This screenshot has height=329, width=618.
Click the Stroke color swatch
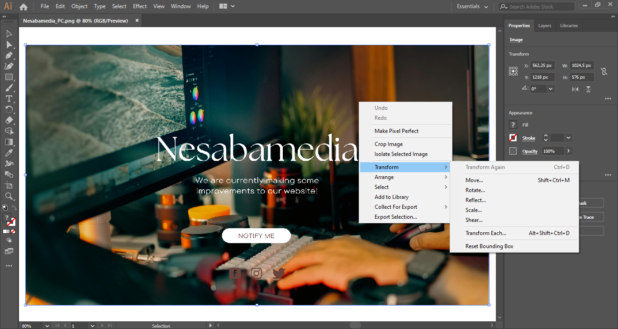click(x=513, y=138)
